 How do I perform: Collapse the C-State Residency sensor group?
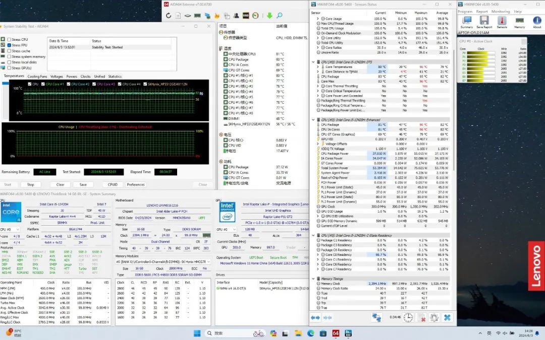click(x=313, y=235)
